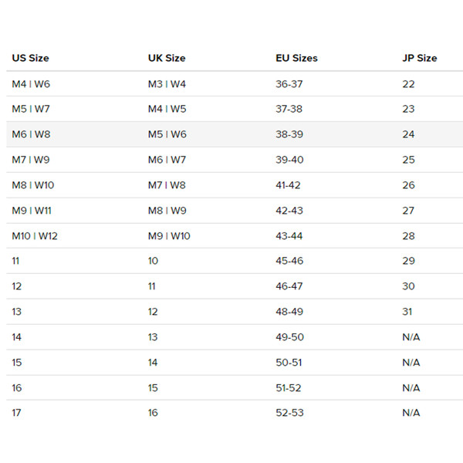This screenshot has height=463, width=463.
Task: Click the US Size column header
Action: 31,58
